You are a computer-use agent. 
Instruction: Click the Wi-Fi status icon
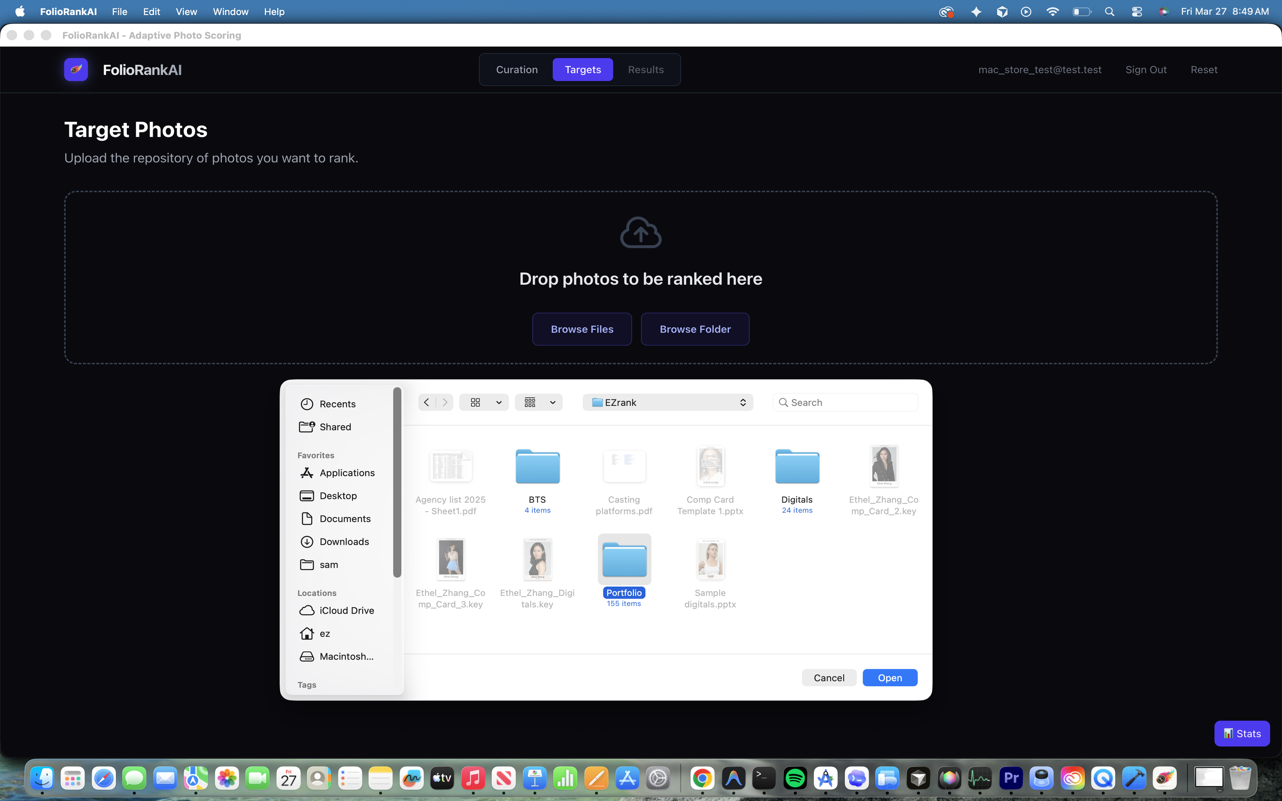[x=1052, y=11]
